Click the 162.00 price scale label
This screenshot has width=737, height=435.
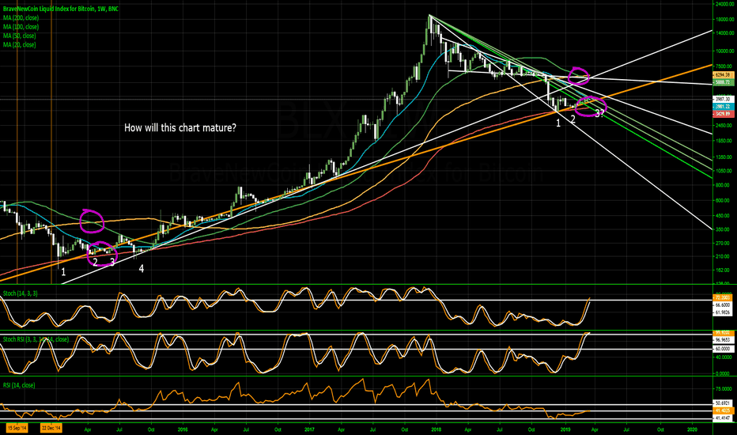[724, 270]
